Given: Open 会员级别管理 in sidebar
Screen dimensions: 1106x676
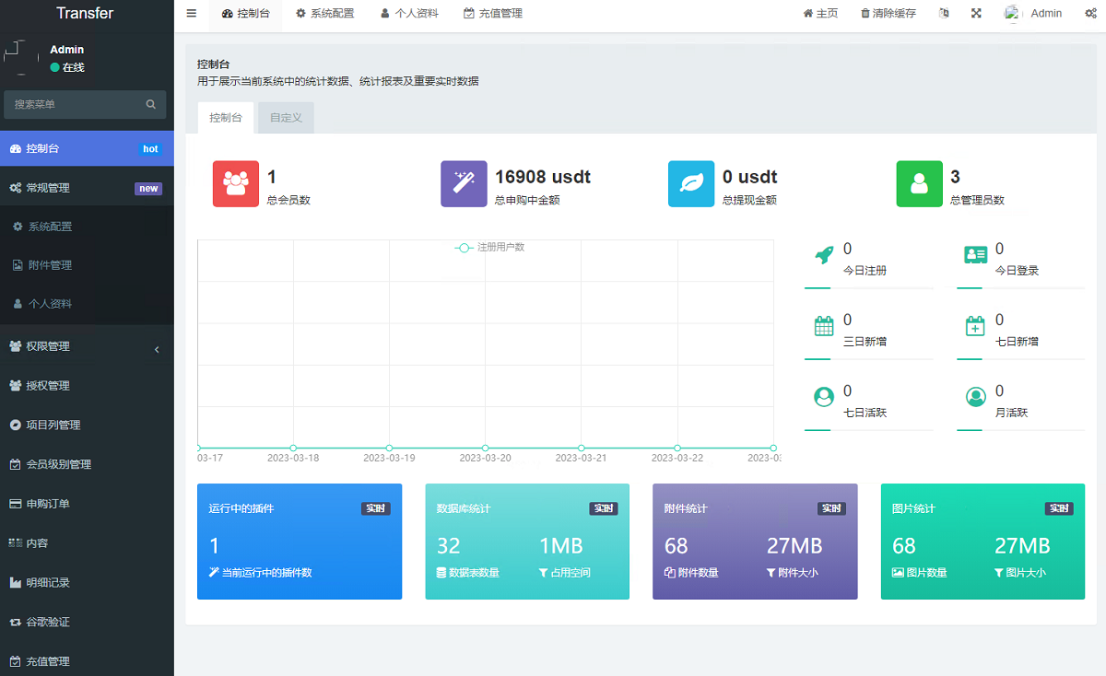Looking at the screenshot, I should (x=87, y=465).
